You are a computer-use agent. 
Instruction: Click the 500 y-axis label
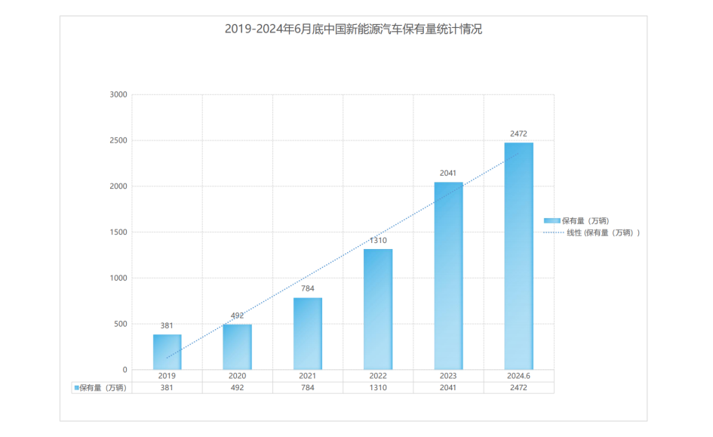(x=121, y=325)
